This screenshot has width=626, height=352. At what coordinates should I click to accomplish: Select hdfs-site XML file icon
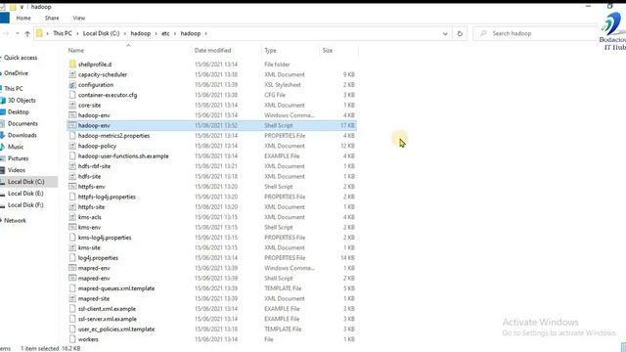coord(72,176)
